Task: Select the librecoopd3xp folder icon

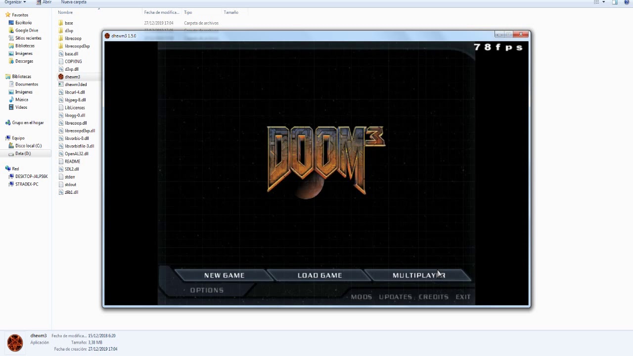Action: (61, 46)
